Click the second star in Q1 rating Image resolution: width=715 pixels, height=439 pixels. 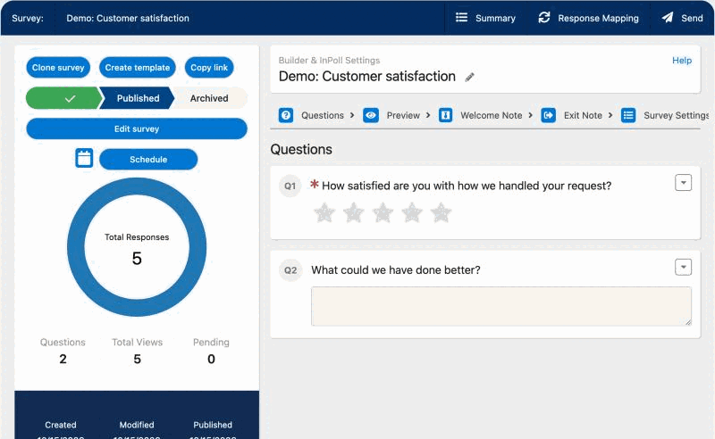[353, 212]
